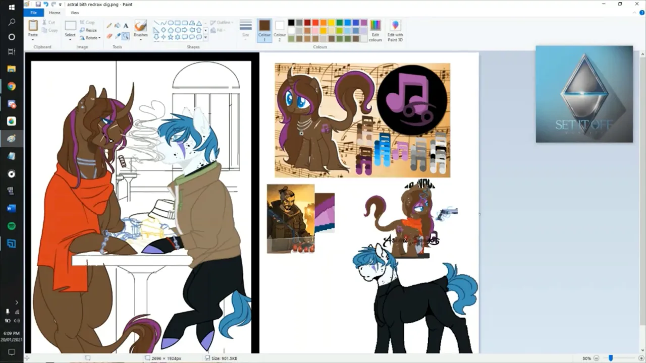Click the Save icon in title bar
Image resolution: width=646 pixels, height=363 pixels.
click(x=38, y=4)
